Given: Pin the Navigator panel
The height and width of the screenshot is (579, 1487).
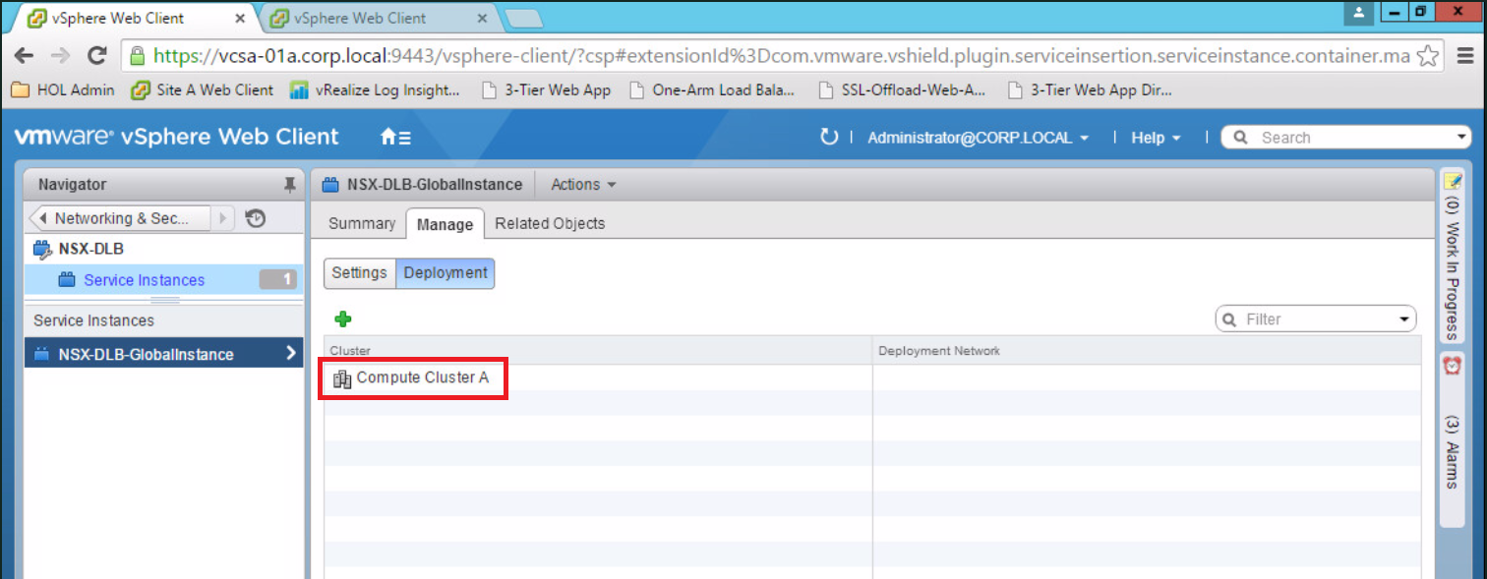Looking at the screenshot, I should click(x=289, y=185).
